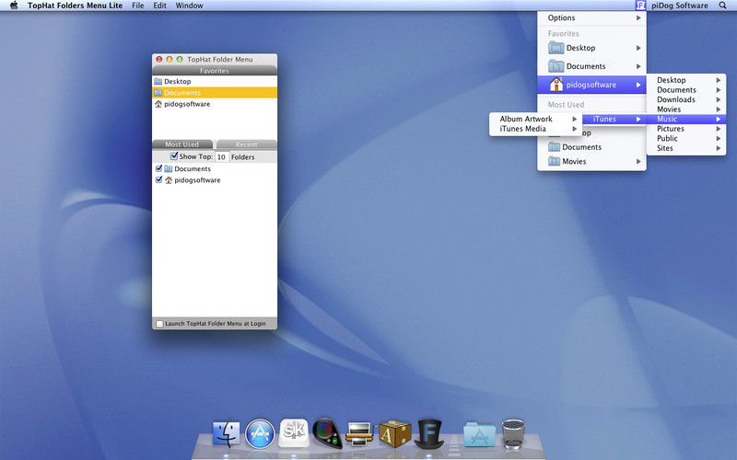Click the Favorites header bar
The image size is (737, 460).
pos(215,71)
